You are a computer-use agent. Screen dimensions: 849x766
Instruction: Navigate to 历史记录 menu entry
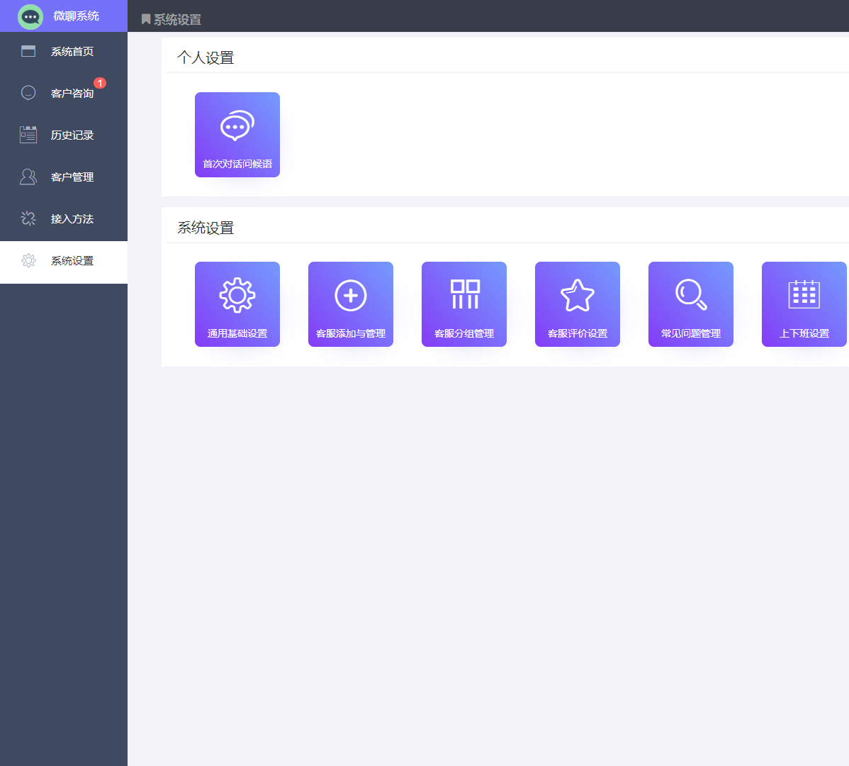[72, 135]
